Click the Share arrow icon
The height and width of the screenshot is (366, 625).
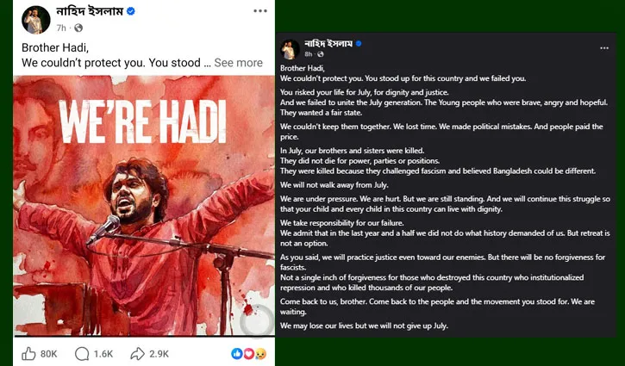pyautogui.click(x=137, y=353)
